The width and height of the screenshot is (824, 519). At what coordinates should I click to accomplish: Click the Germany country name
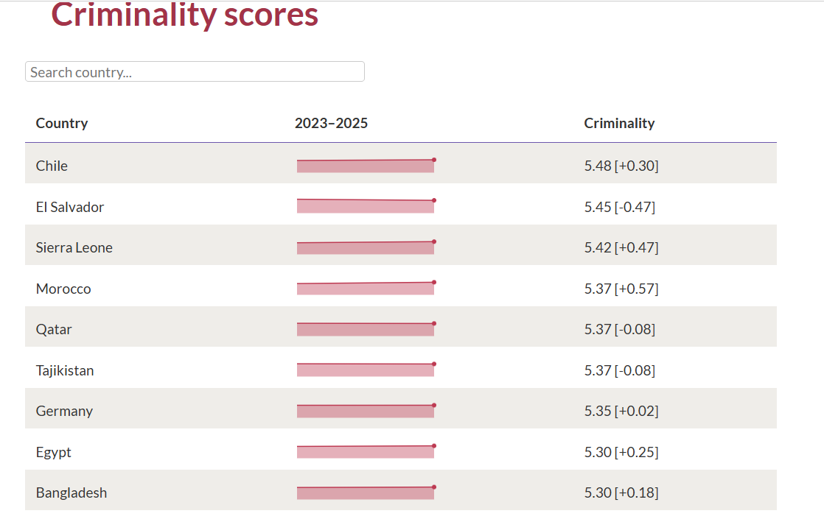pyautogui.click(x=64, y=411)
